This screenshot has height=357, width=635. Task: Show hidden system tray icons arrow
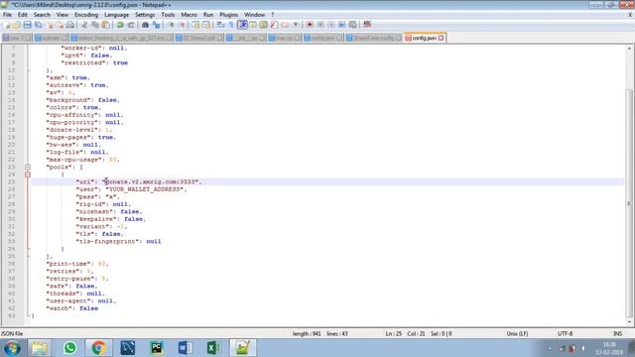(550, 348)
